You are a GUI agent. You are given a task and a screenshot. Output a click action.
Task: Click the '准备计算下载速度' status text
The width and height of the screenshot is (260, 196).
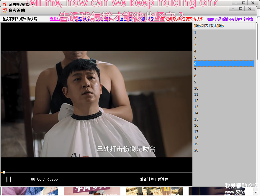point(154,179)
